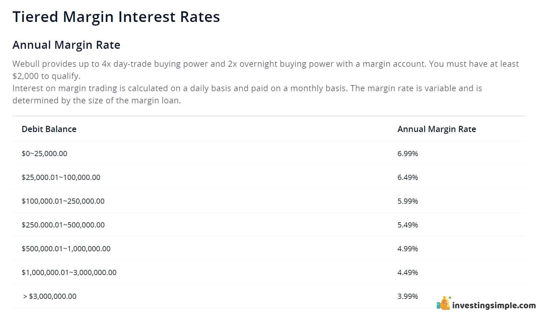Select the Tiered Margin Interest Rates heading

point(116,17)
